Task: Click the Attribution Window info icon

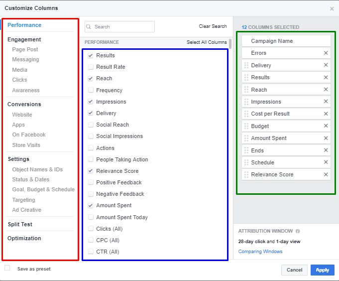Action: click(x=298, y=231)
